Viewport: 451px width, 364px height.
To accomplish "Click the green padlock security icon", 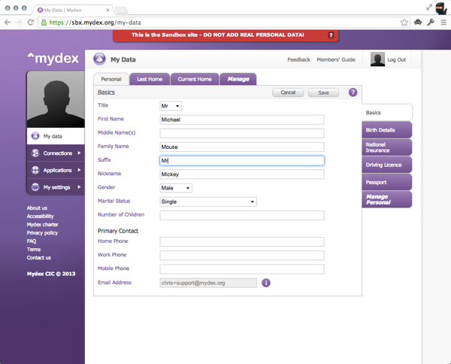I will point(44,23).
